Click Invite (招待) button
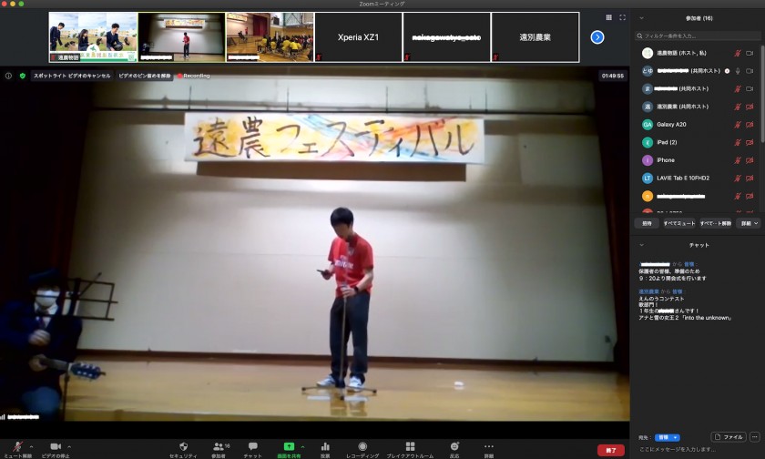The image size is (765, 459). [647, 223]
